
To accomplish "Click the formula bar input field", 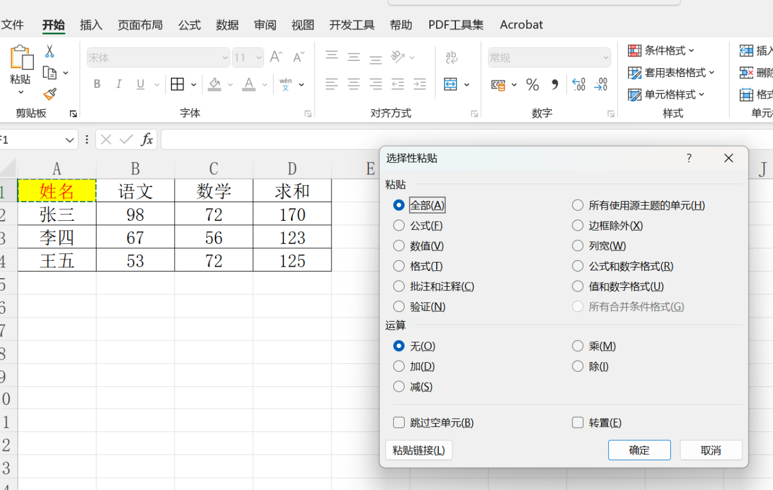I will coord(466,140).
